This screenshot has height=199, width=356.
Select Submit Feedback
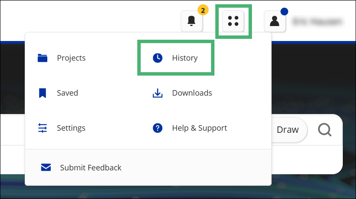91,168
